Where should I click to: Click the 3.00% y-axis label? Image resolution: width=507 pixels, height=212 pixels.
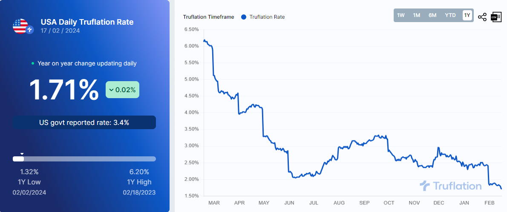(x=191, y=146)
